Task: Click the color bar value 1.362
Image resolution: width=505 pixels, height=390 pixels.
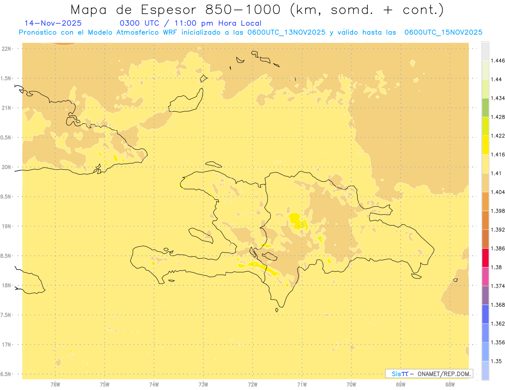Action: click(x=498, y=324)
